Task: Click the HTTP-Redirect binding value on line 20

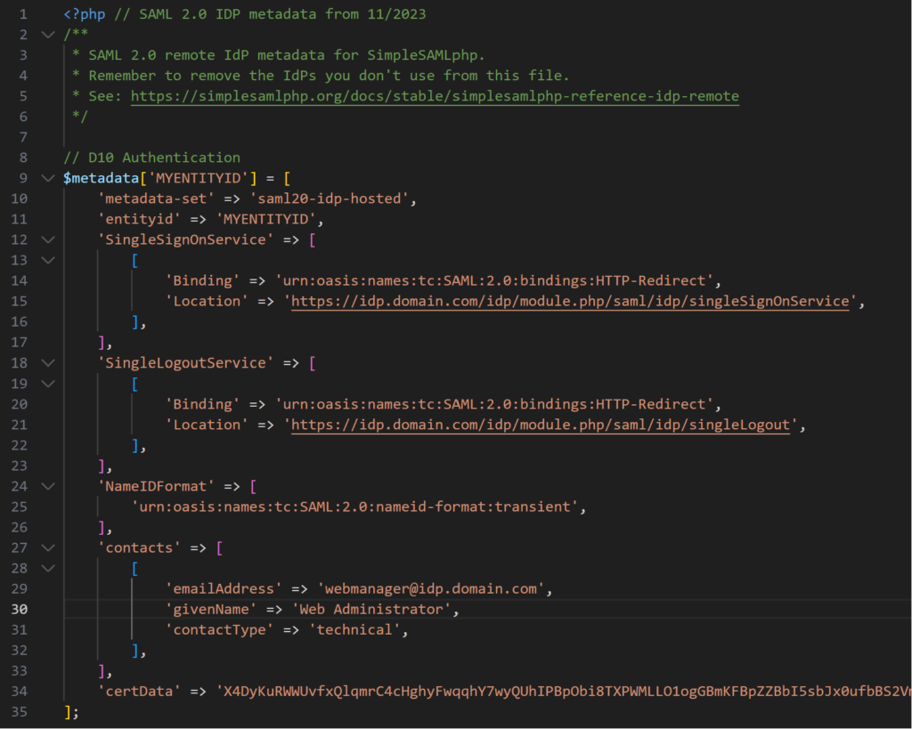Action: click(494, 404)
